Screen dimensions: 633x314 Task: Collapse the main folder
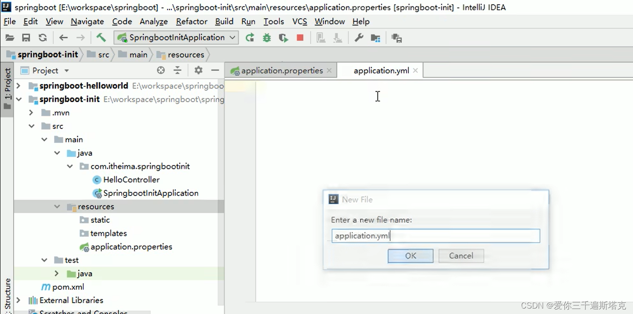coord(44,139)
